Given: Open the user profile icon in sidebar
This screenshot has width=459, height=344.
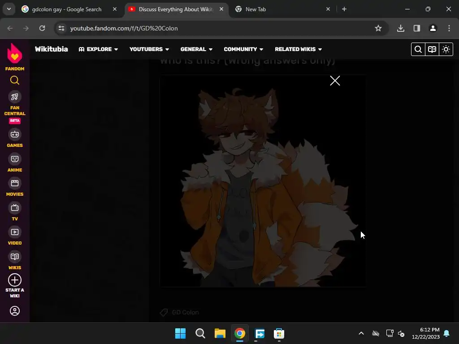Looking at the screenshot, I should [15, 311].
